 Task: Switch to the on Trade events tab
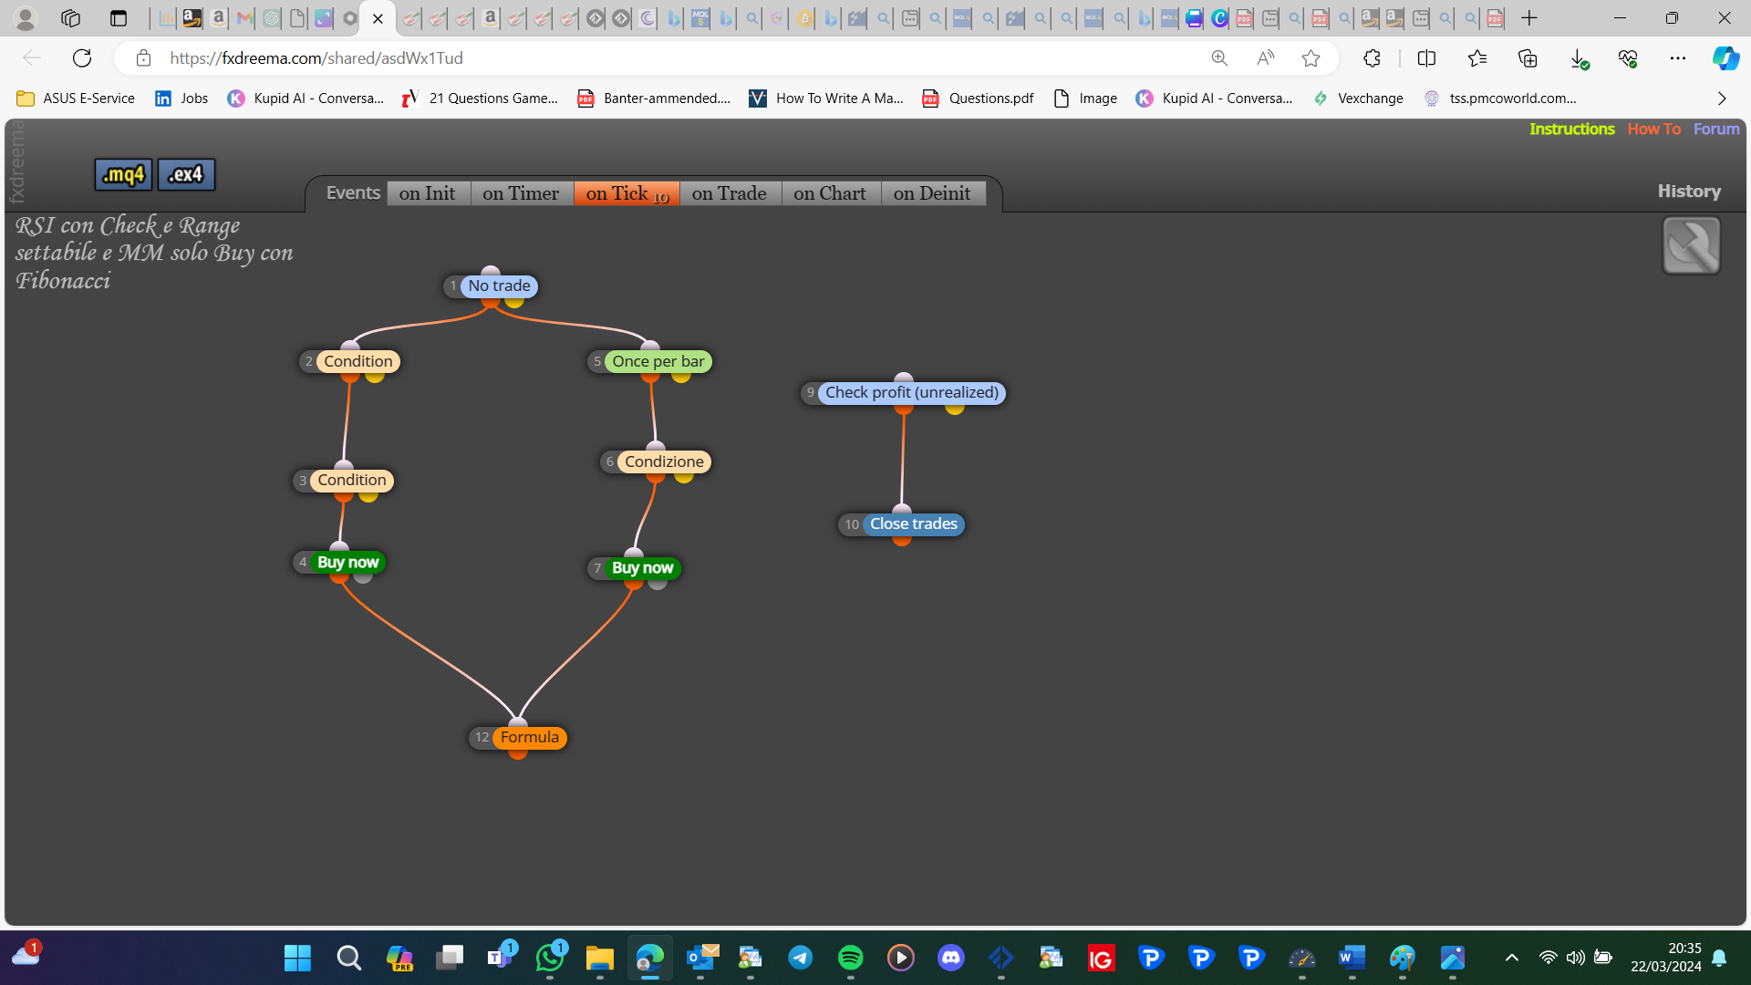click(x=730, y=193)
